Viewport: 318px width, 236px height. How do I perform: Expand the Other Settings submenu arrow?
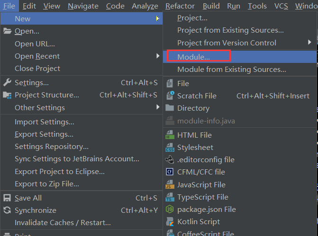point(158,107)
